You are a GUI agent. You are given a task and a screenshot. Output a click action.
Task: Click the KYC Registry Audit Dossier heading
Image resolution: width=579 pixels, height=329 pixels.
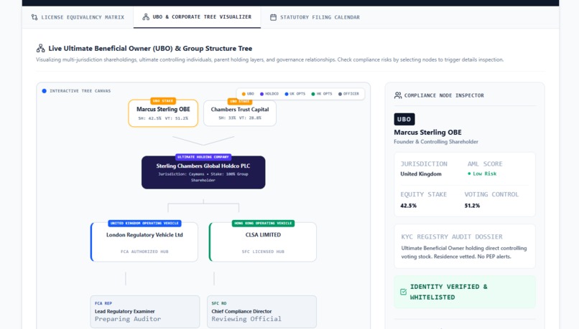click(x=452, y=237)
